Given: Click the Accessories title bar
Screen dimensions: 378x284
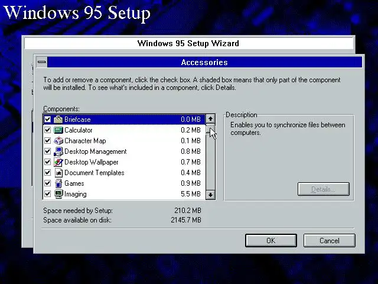Looking at the screenshot, I should tap(204, 62).
